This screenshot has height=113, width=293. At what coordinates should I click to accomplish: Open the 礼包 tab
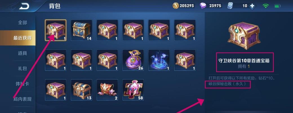(x=23, y=69)
